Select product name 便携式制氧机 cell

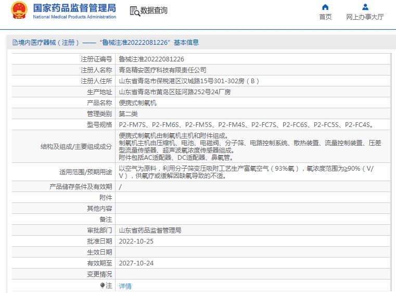point(253,103)
